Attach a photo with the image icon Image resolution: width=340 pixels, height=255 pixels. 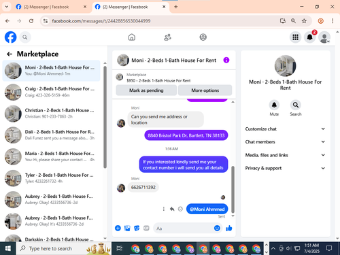(x=127, y=228)
